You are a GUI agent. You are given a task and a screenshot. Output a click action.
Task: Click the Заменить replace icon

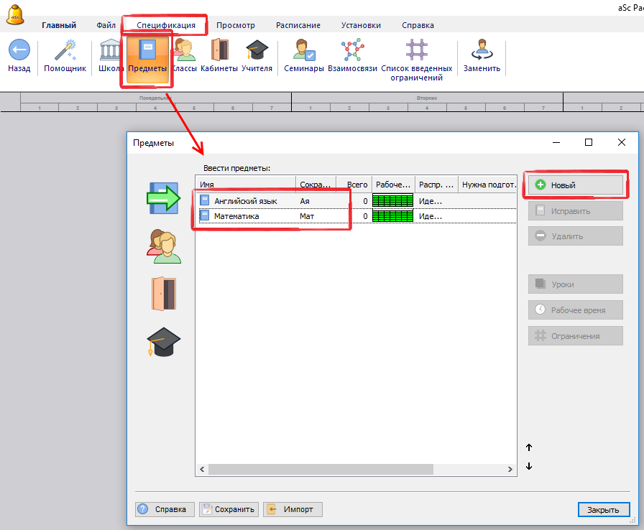pos(482,51)
